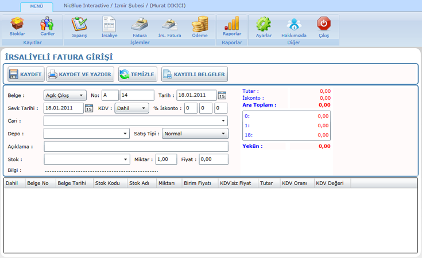422x258 pixels.
Task: Switch to the MENÜ tab
Action: (36, 6)
